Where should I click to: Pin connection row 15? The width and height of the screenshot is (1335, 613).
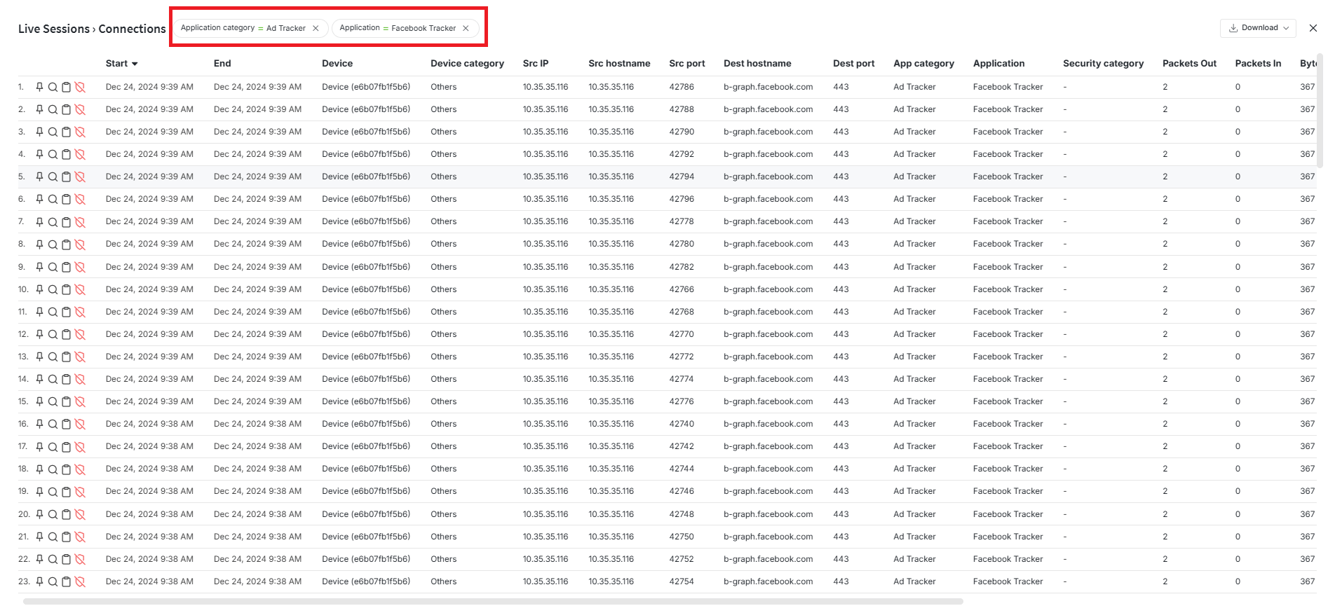pos(39,401)
